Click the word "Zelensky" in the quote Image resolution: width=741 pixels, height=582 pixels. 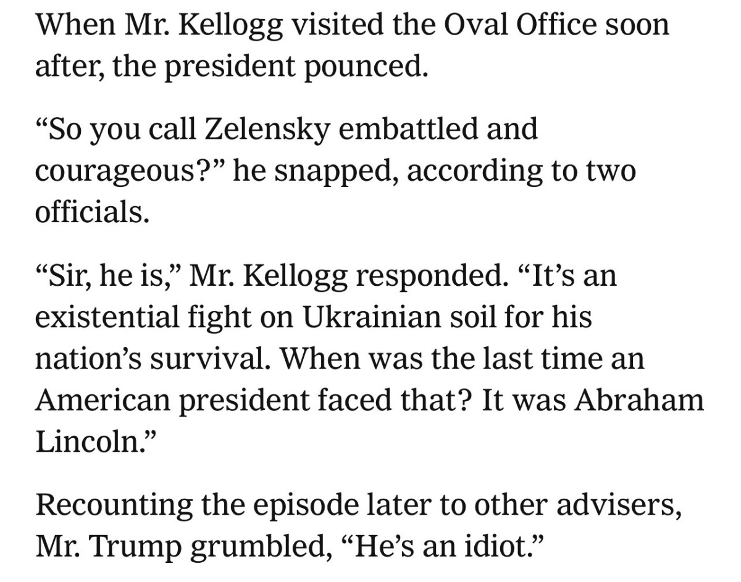click(x=257, y=130)
